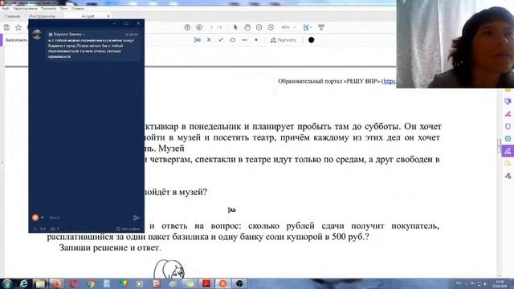Click in the chat message input field
Image resolution: width=514 pixels, height=289 pixels.
click(88, 218)
